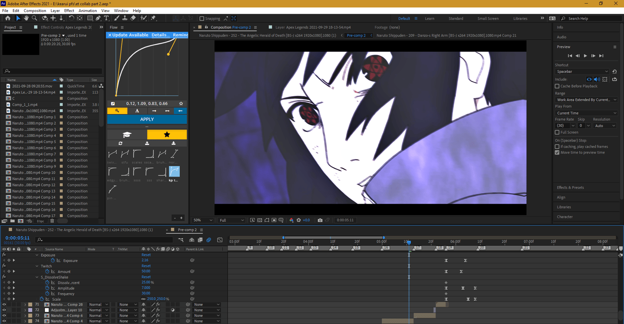Open the Shortcut Spacebar dropdown
The image size is (624, 324).
tap(582, 72)
